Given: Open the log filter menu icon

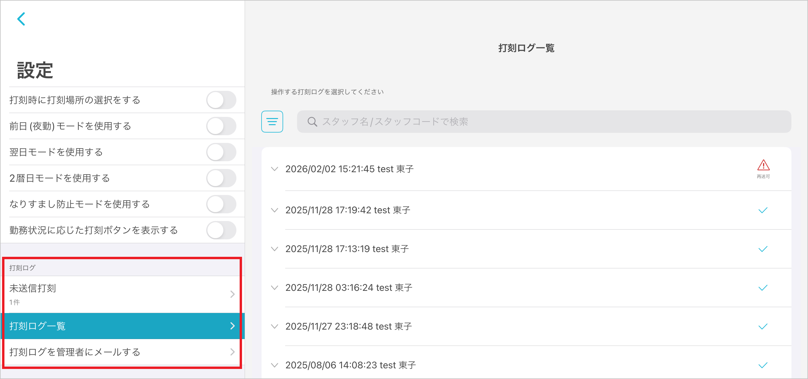Looking at the screenshot, I should point(272,122).
